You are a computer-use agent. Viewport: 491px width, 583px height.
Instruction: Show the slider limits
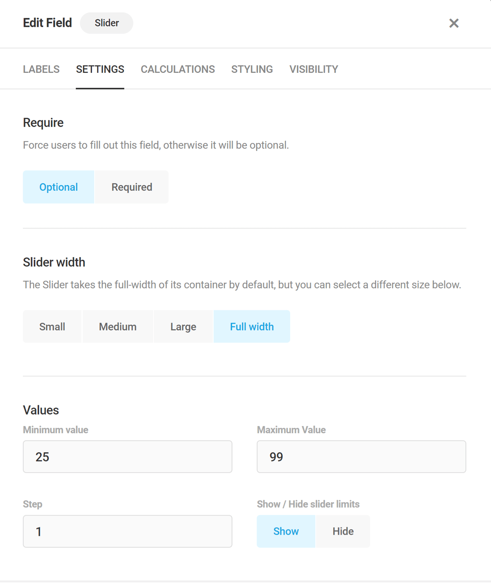point(286,531)
